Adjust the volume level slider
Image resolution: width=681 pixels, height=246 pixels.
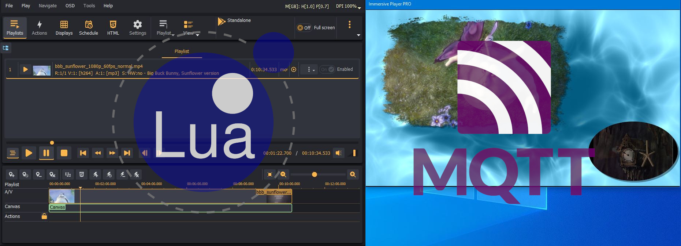[x=354, y=153]
